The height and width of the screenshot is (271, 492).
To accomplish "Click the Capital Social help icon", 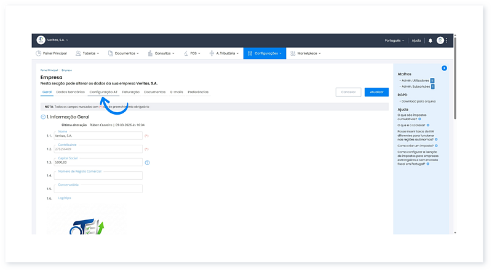I will point(148,162).
